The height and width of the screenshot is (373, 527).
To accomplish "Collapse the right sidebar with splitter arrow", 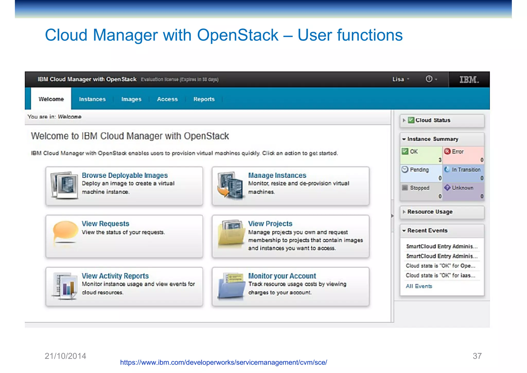I will (x=392, y=216).
